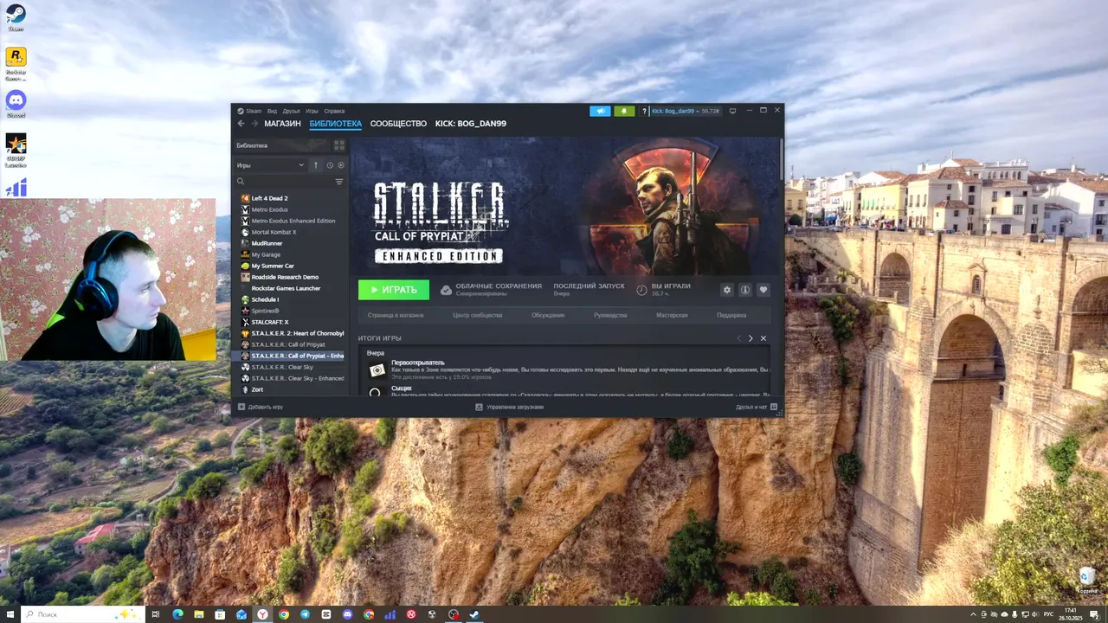Select STALCRAFT: X

click(x=292, y=322)
